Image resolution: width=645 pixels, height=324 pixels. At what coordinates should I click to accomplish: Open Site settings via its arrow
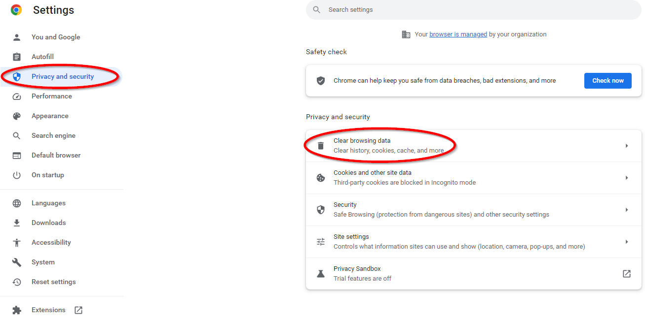click(x=626, y=242)
